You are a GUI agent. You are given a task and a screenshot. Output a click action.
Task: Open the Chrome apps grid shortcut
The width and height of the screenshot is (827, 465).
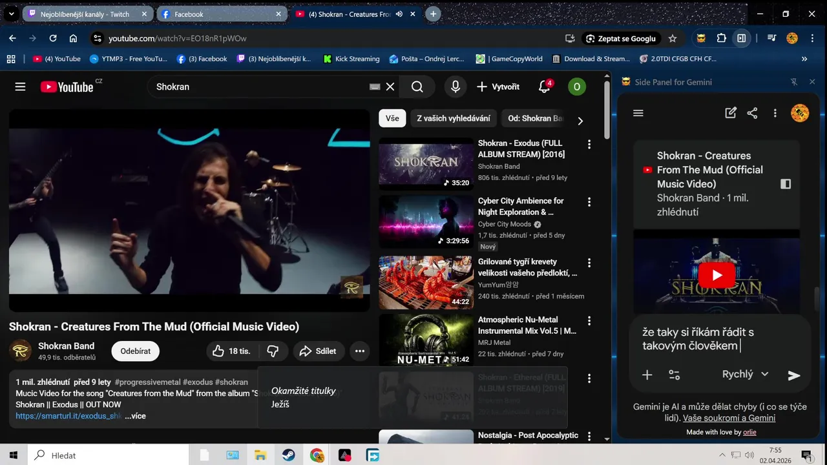pos(11,59)
